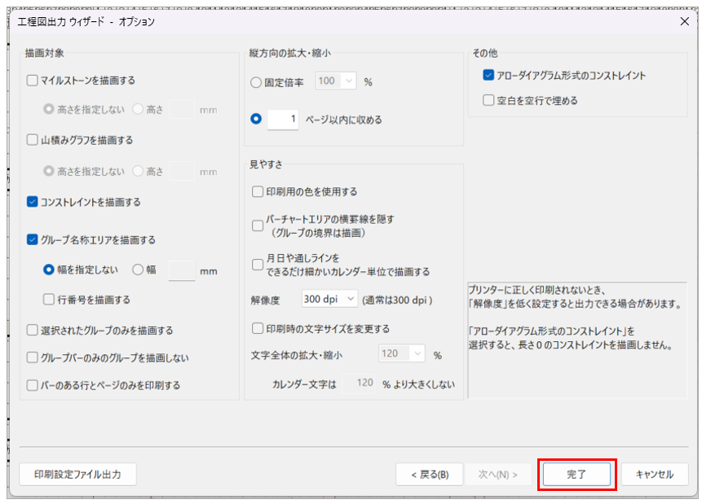Enable マイルストーンを描画する checkbox
Screen dimensions: 702x504
[x=33, y=81]
